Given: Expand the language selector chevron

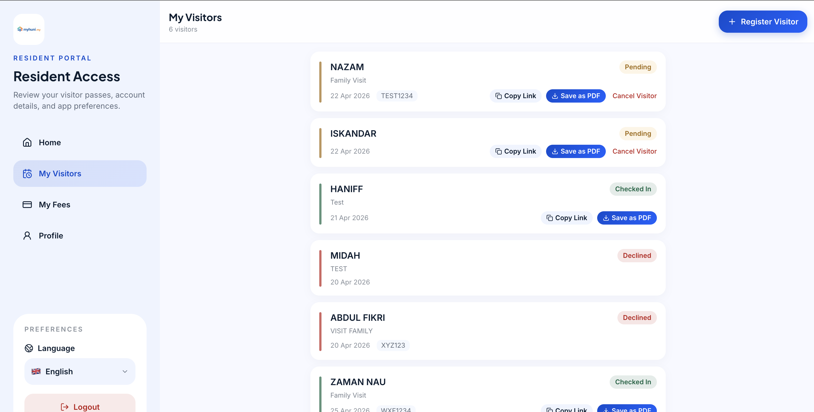Looking at the screenshot, I should 125,372.
